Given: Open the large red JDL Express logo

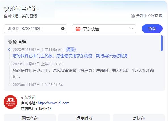Looking at the screenshot, I should [x=10, y=102].
